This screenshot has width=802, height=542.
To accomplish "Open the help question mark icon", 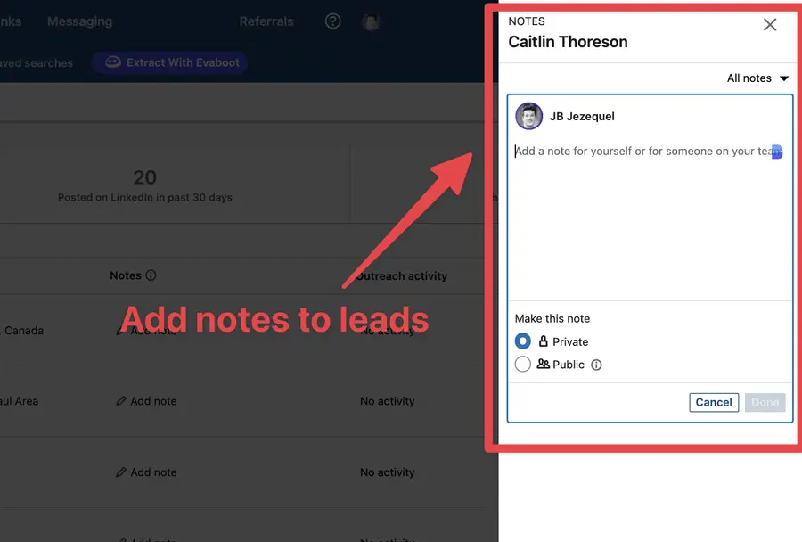I will pos(332,21).
